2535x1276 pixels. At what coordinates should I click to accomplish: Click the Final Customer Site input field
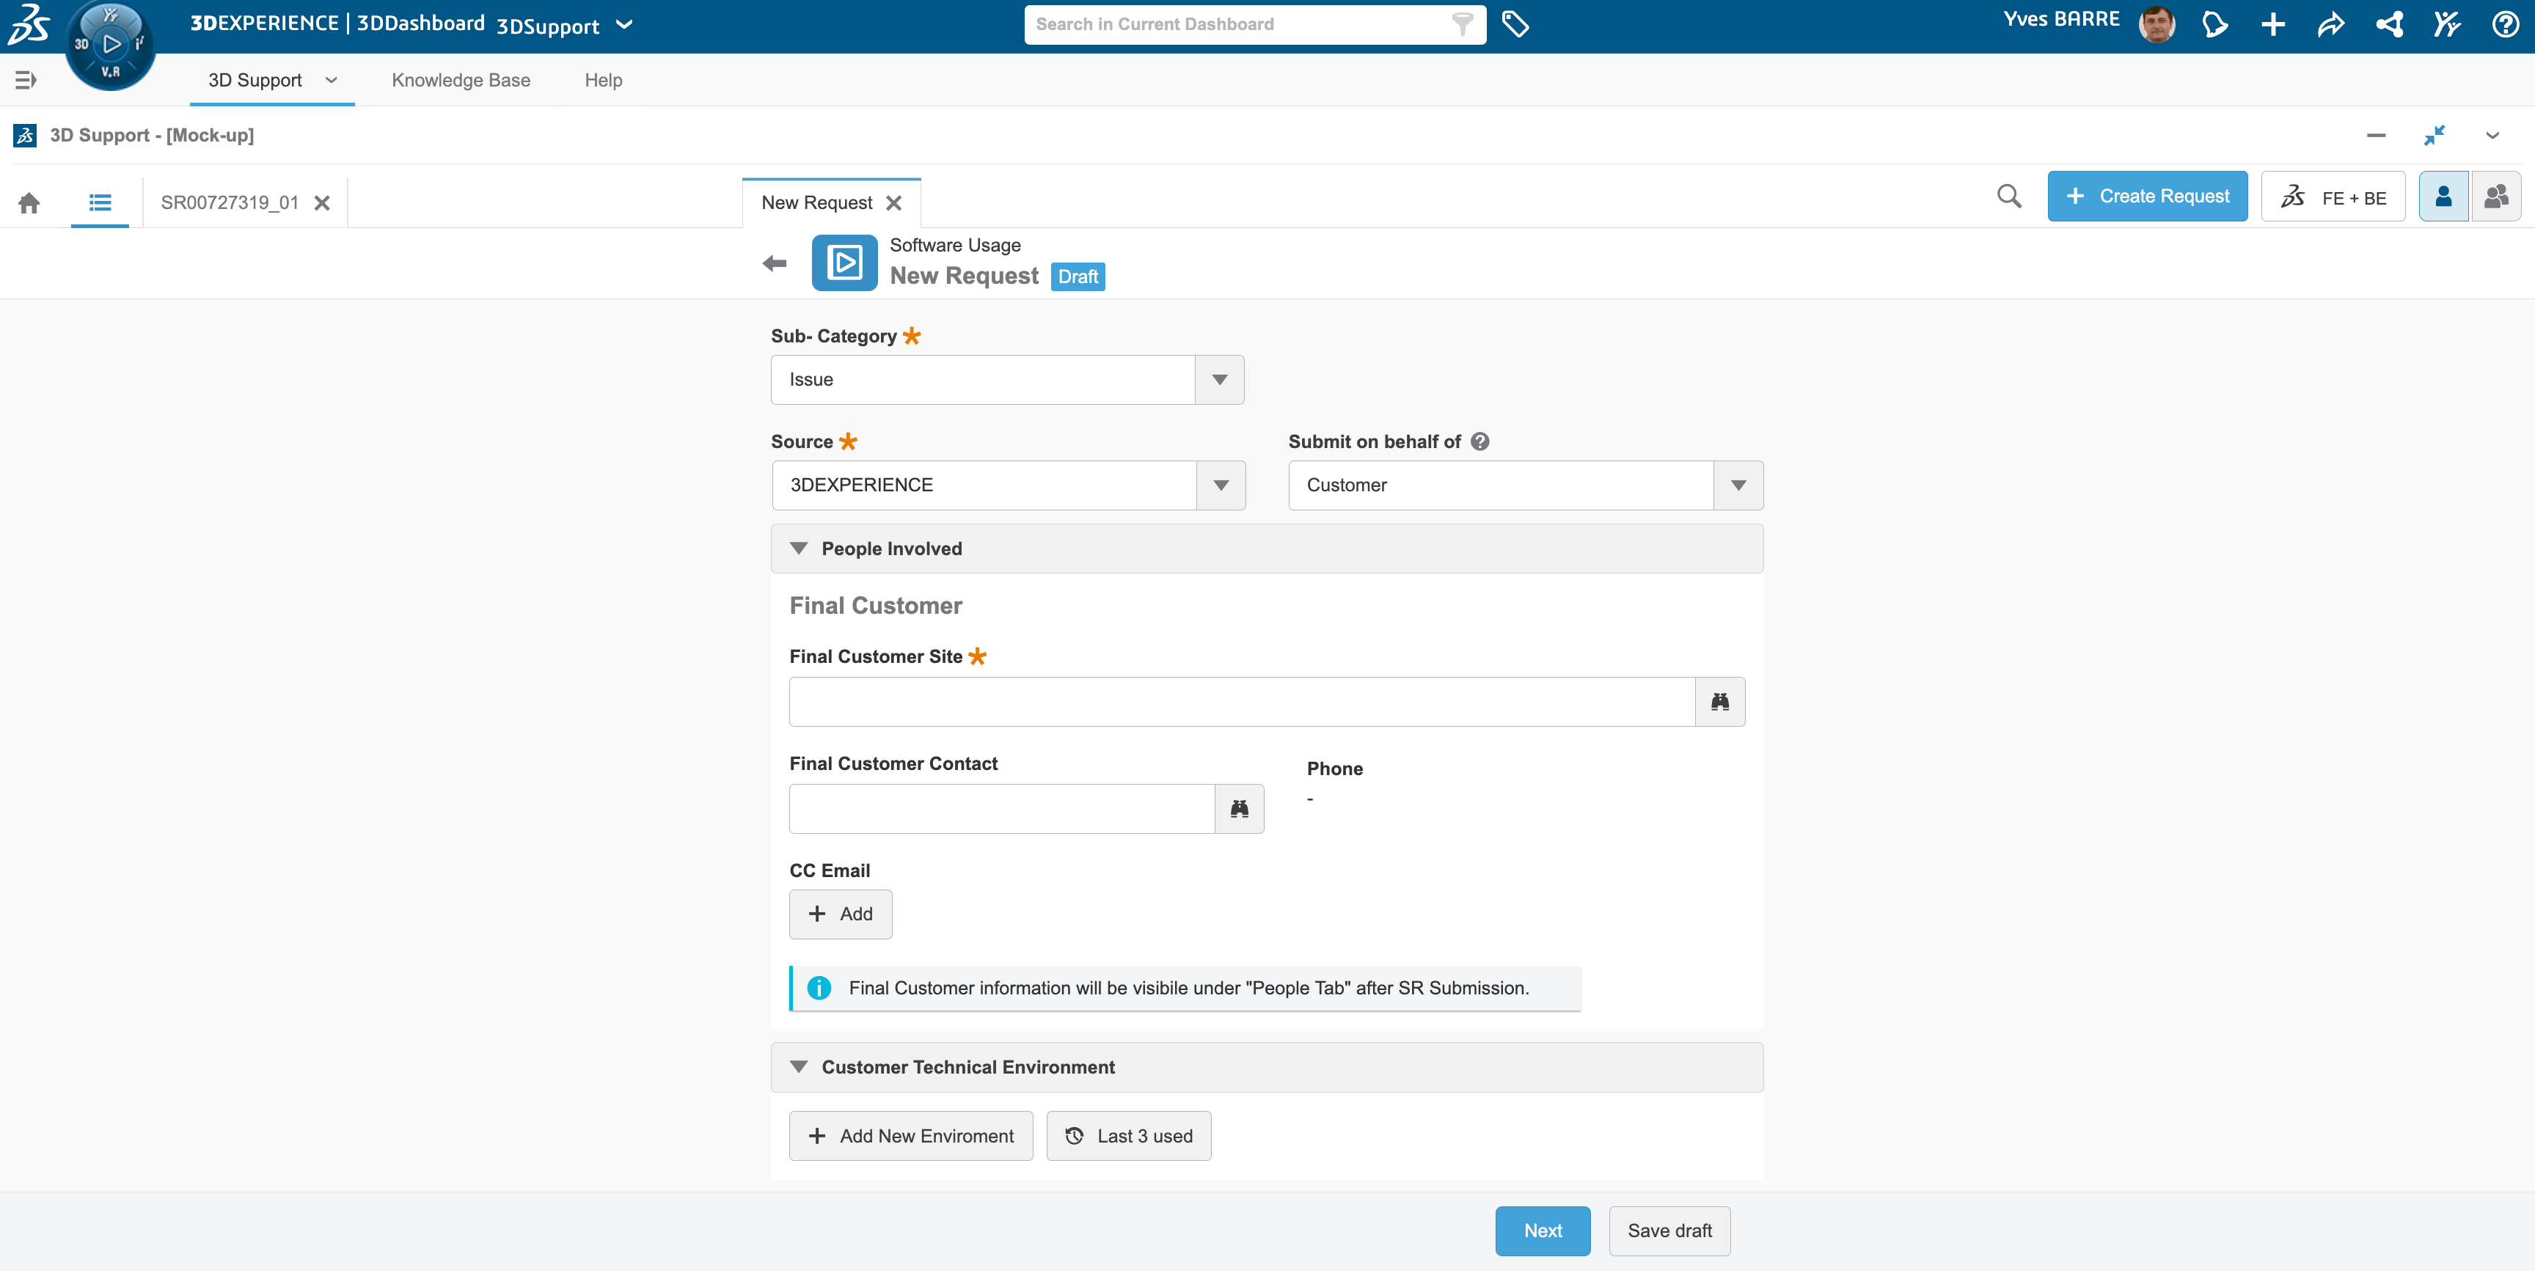tap(1241, 703)
